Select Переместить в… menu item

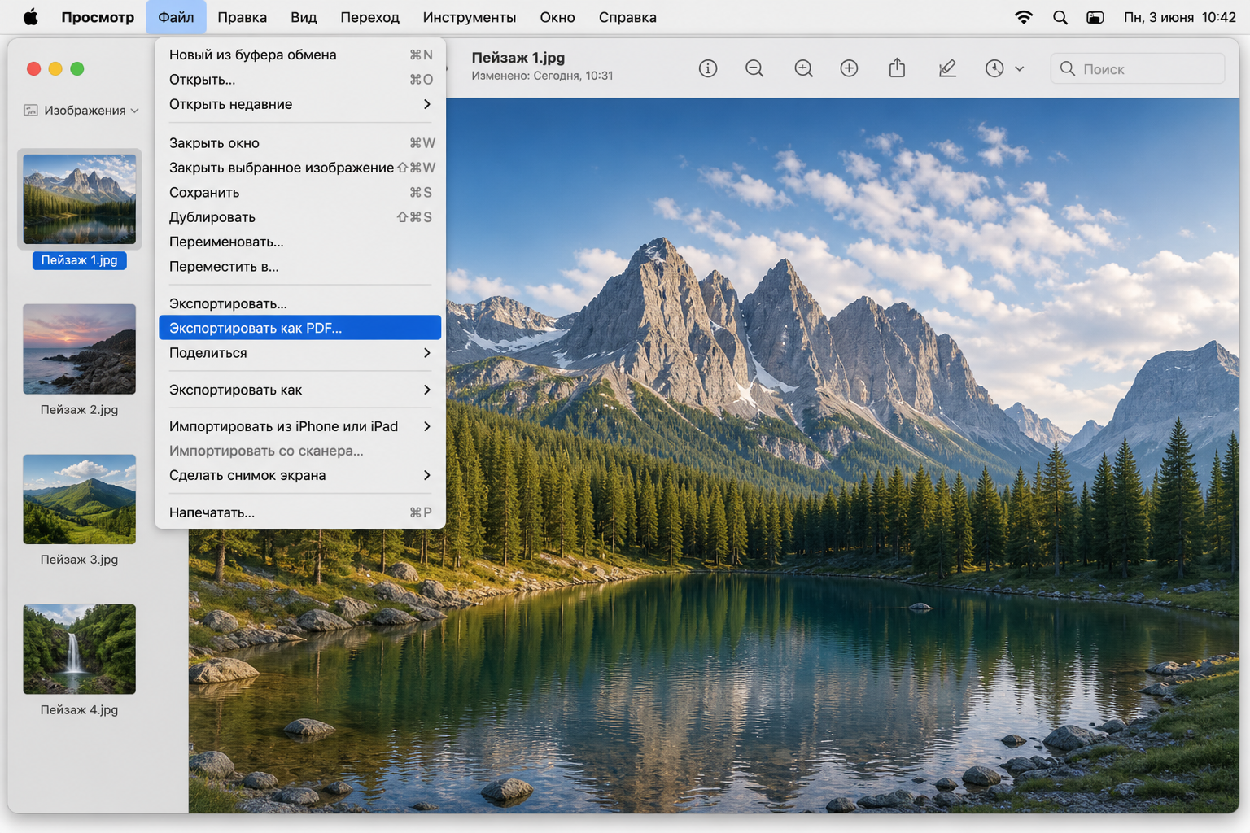pos(300,267)
